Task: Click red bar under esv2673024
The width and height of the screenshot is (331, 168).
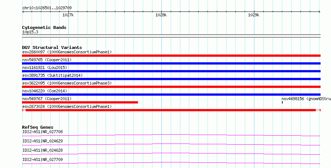Action: (171, 110)
